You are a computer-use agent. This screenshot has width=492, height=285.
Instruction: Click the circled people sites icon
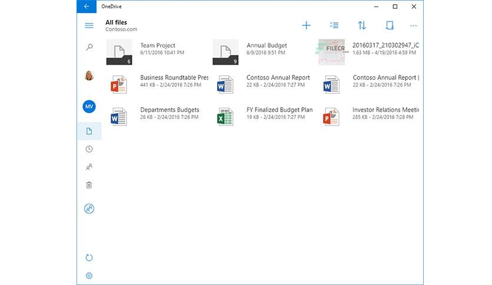(89, 208)
